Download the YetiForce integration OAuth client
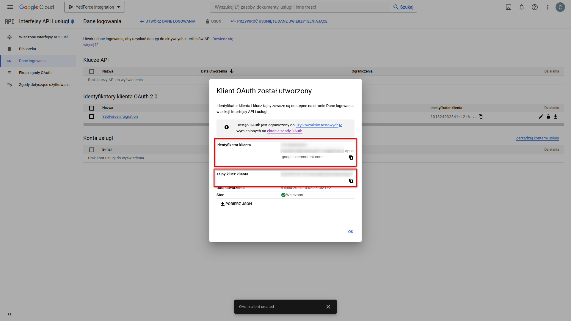Viewport: 571px width, 321px height. 556,117
